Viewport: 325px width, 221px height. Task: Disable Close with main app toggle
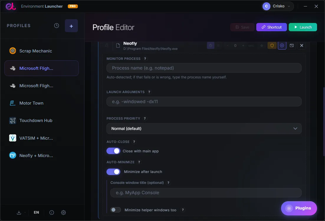click(113, 151)
